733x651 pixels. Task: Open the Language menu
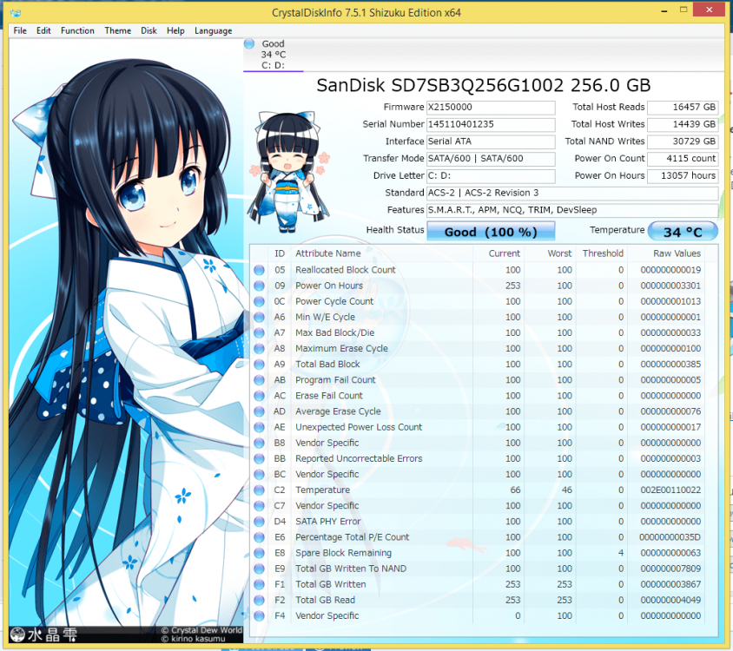(x=213, y=31)
